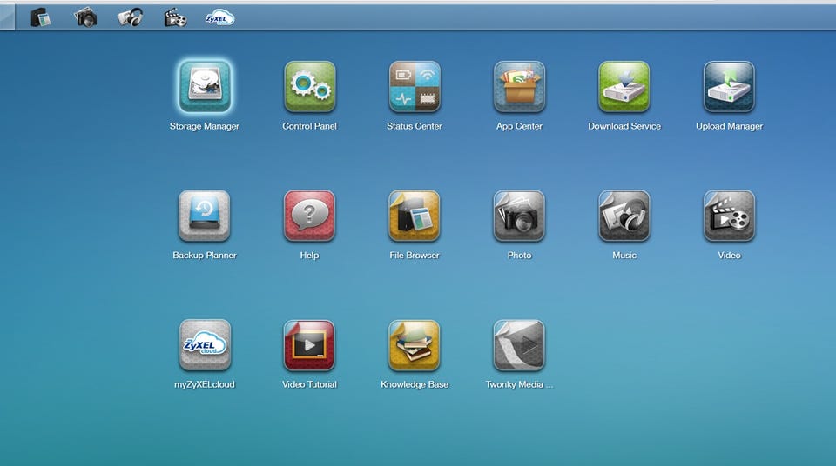This screenshot has height=466, width=836.
Task: Click the "File Browser" label text
Action: point(415,255)
